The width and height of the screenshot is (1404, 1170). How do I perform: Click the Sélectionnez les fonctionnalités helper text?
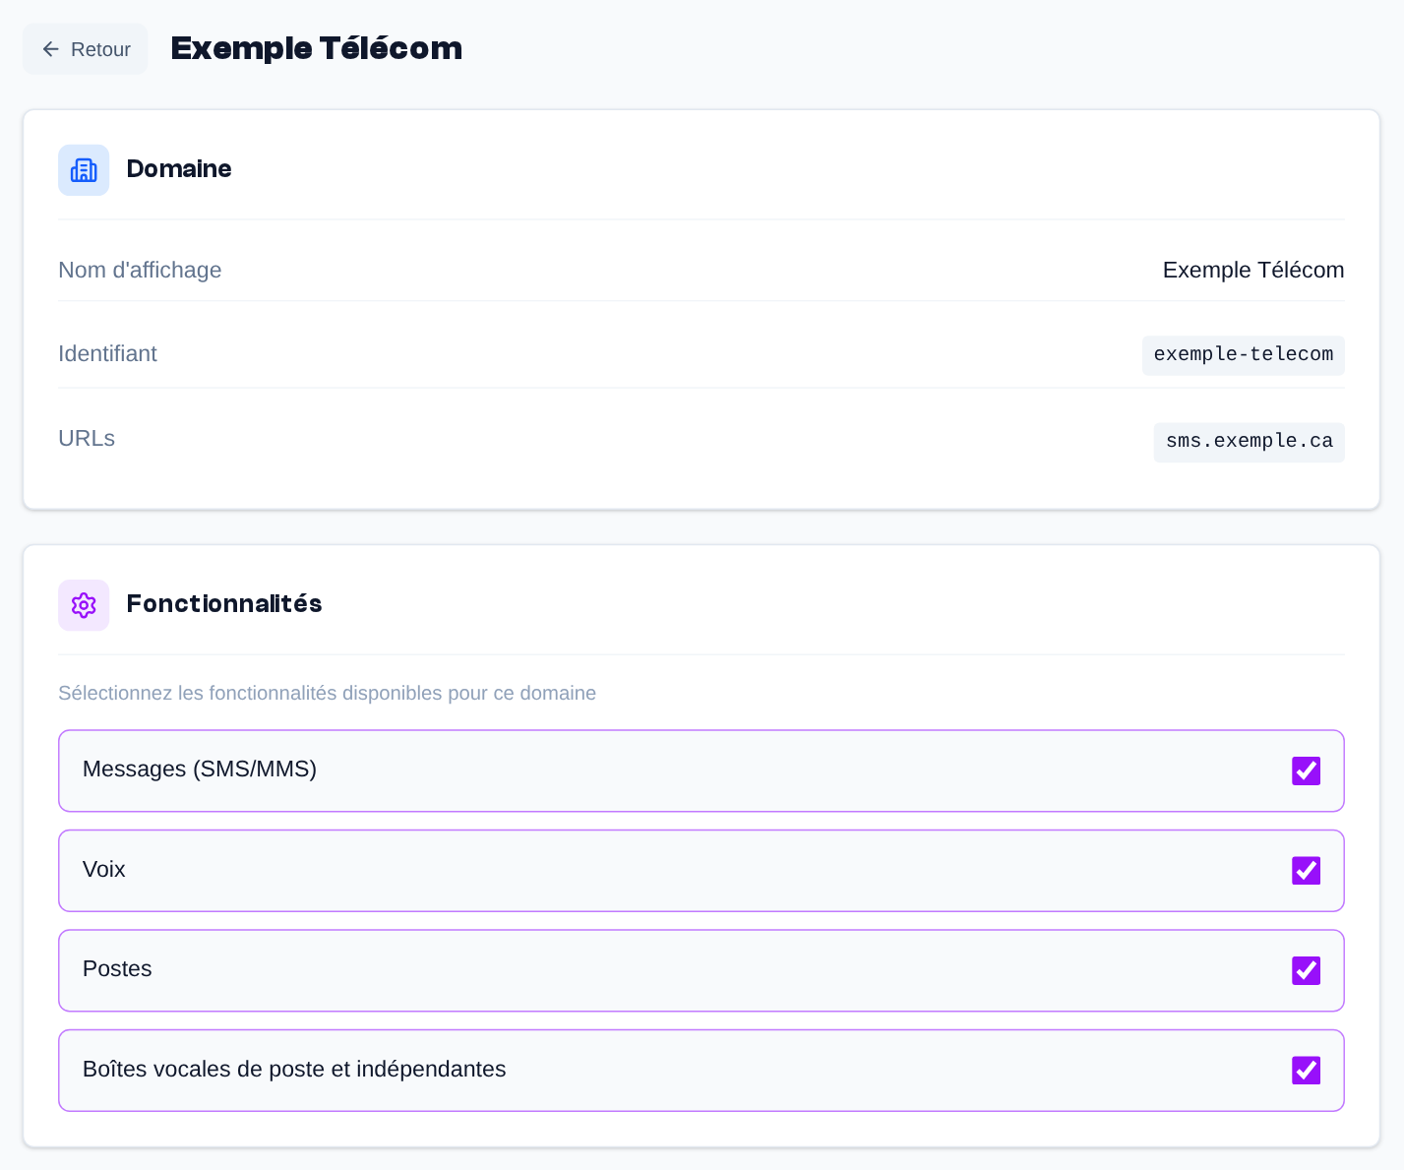[x=327, y=693]
